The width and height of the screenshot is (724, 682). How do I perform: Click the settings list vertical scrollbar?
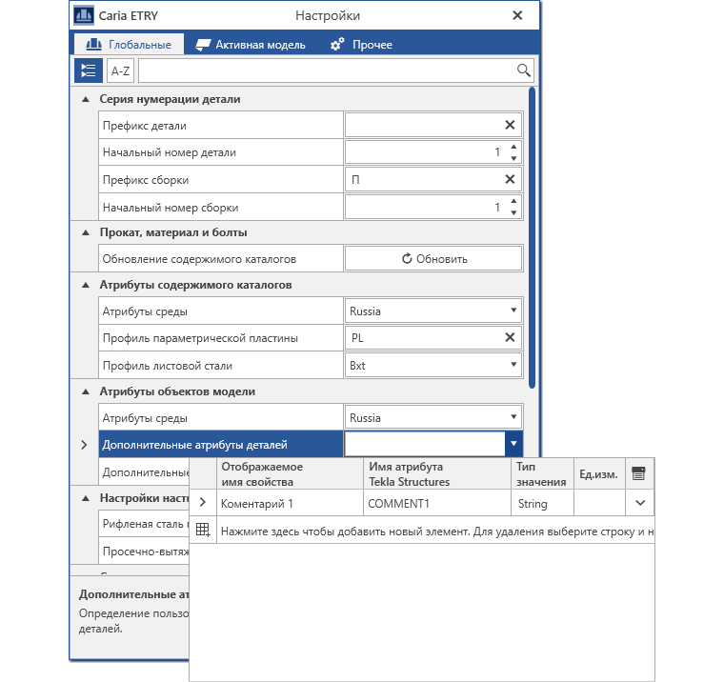(x=532, y=238)
